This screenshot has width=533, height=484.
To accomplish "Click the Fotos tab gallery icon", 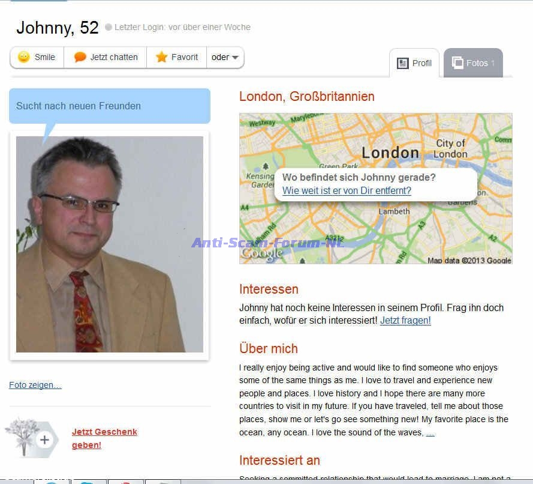I will click(x=457, y=62).
